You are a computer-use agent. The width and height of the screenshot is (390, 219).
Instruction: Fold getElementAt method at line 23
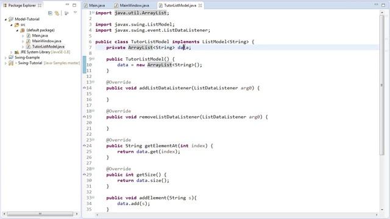pos(93,139)
